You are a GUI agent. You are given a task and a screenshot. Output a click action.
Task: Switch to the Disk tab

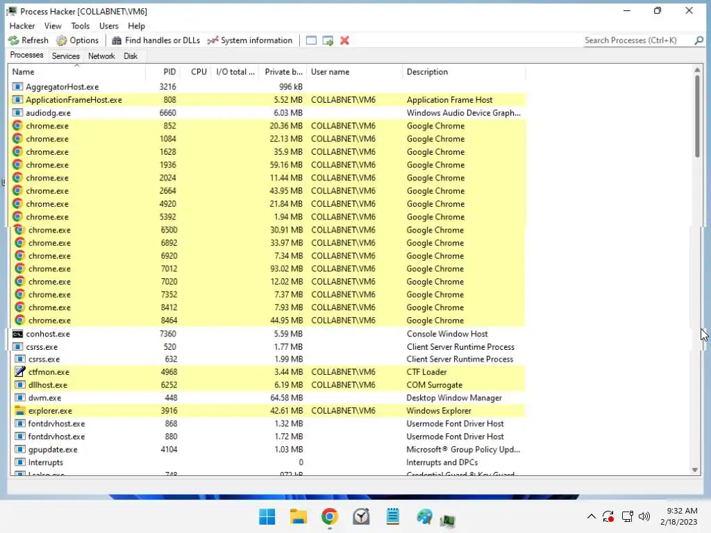click(131, 56)
